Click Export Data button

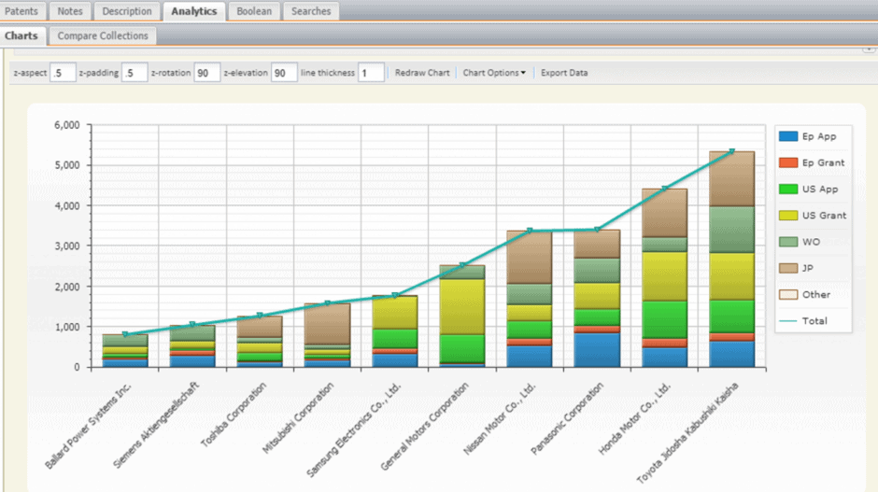tap(564, 73)
